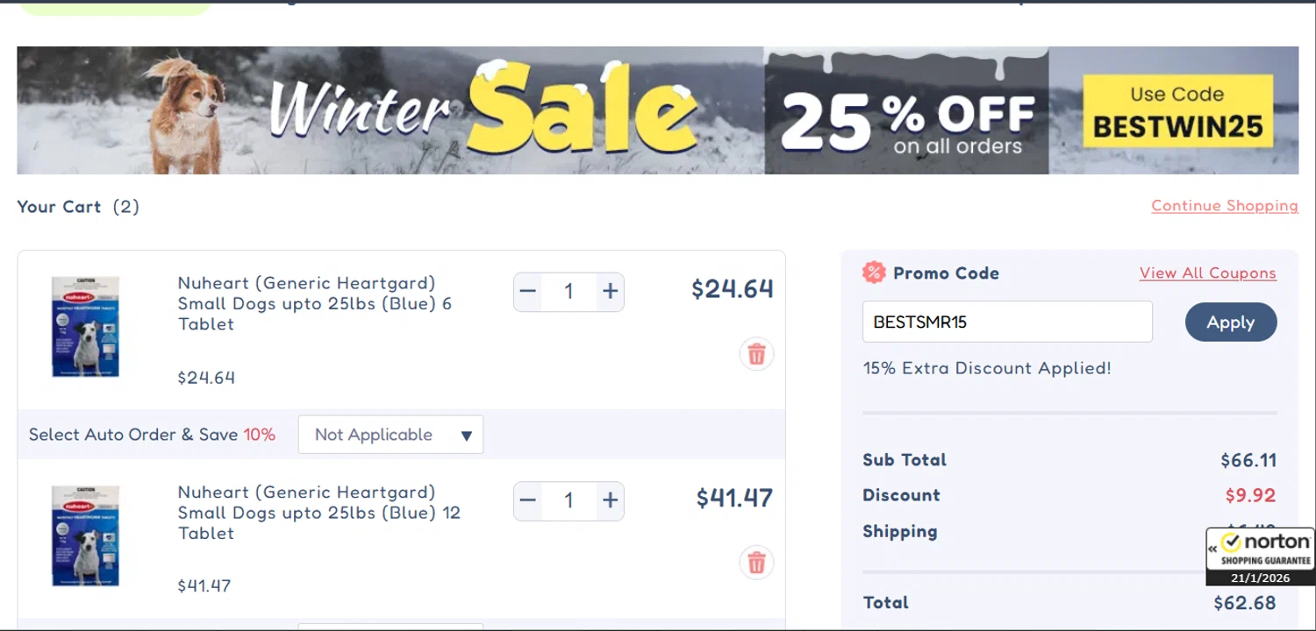Remove Nuheart 6 Tablet using trash icon

click(756, 354)
